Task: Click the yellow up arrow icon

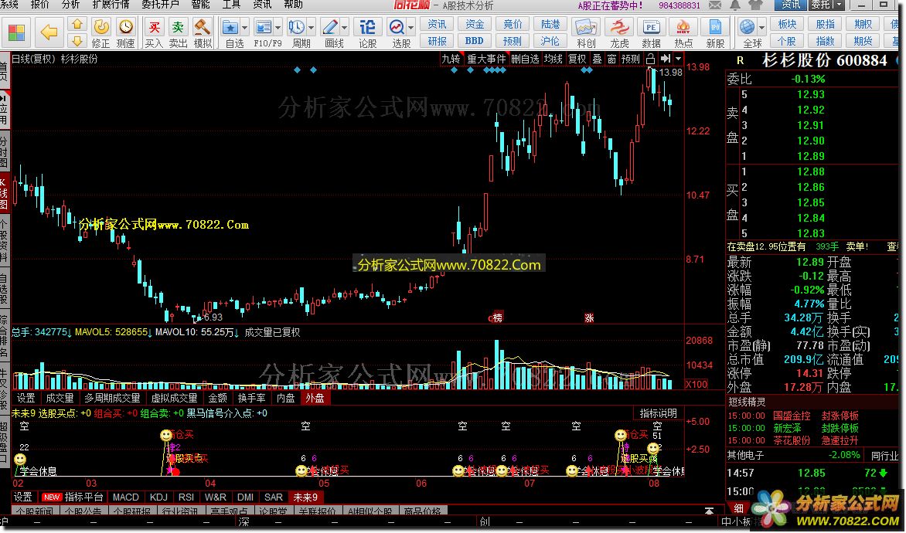Action: [77, 24]
